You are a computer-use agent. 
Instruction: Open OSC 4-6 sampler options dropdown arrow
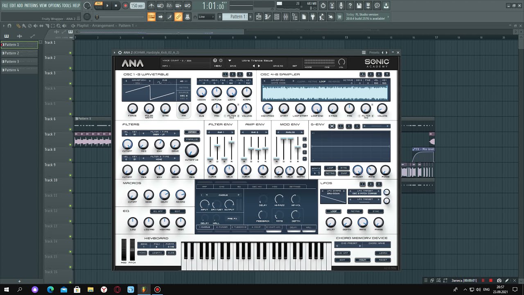(x=387, y=74)
